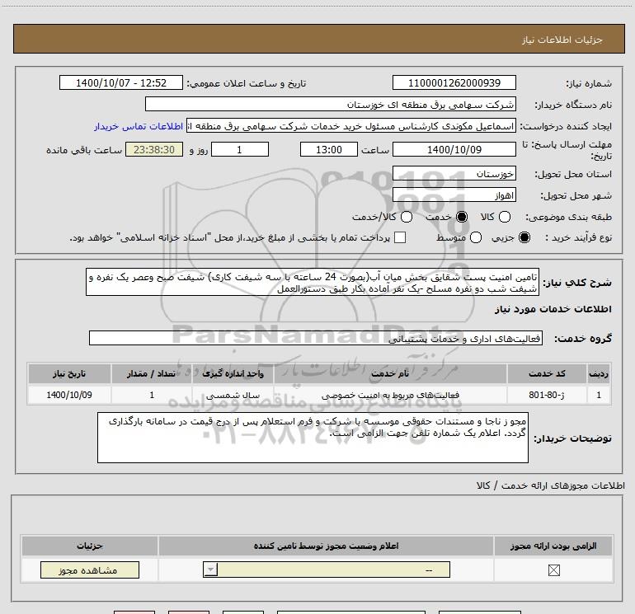The width and height of the screenshot is (635, 614).
Task: Click the نام دستگاه خریدار field
Action: (x=331, y=105)
